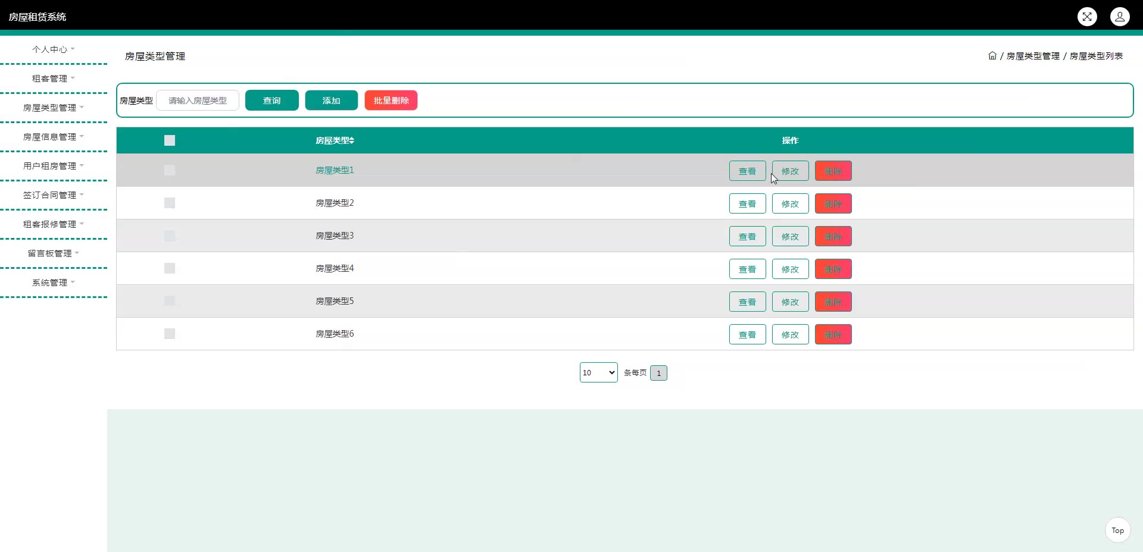Check the box for row 房屋类型1
This screenshot has width=1143, height=552.
click(170, 170)
